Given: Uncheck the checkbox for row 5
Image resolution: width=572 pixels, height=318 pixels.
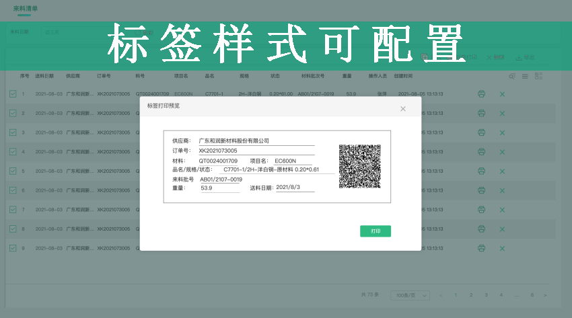Looking at the screenshot, I should (13, 171).
